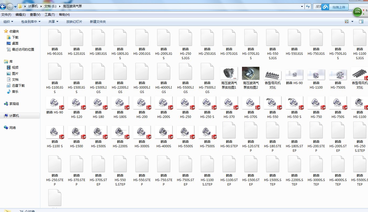Select the 韩森 HS-90.STEP file

click(229, 135)
